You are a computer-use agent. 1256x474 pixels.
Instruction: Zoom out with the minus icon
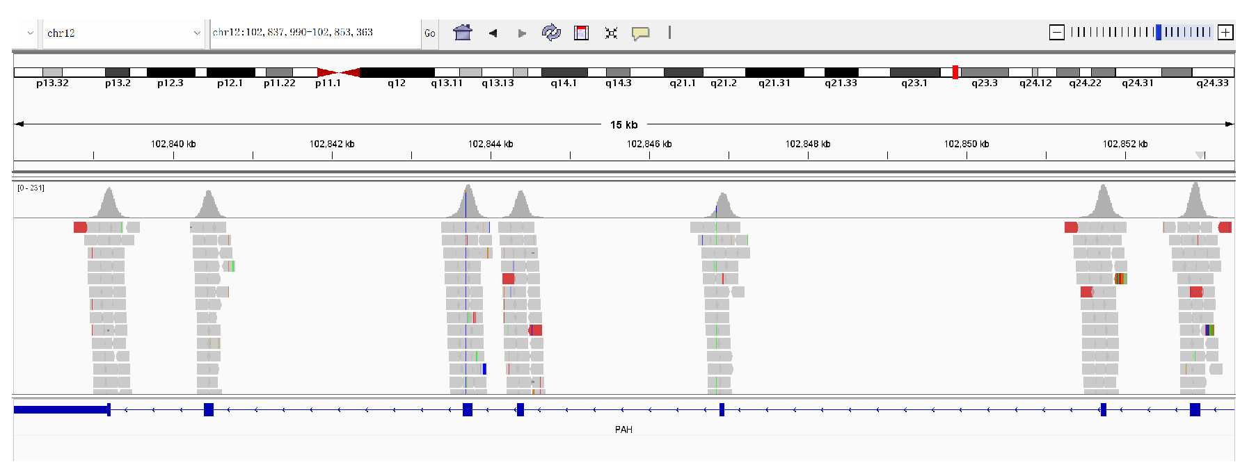coord(1056,32)
